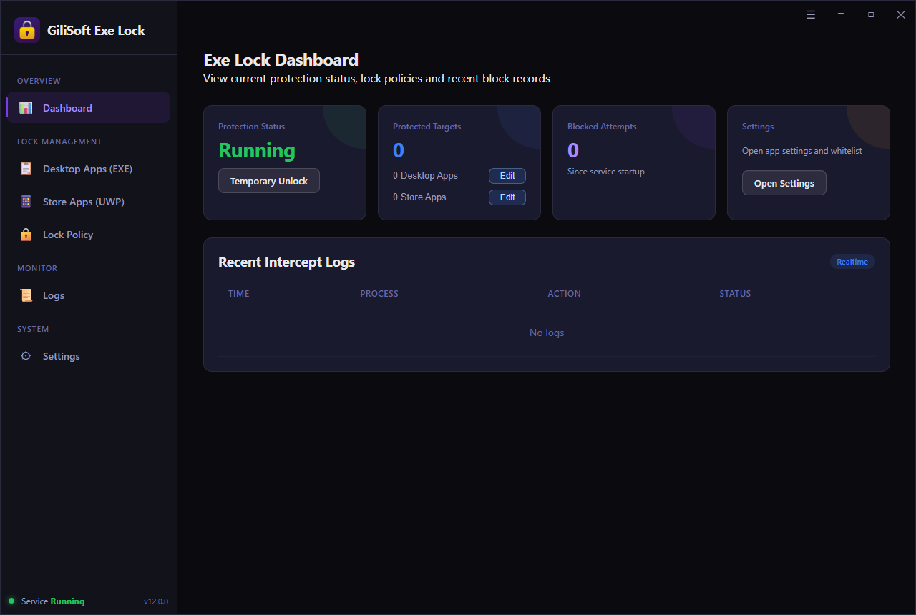916x615 pixels.
Task: Click the Realtime badge in logs panel
Action: [852, 262]
